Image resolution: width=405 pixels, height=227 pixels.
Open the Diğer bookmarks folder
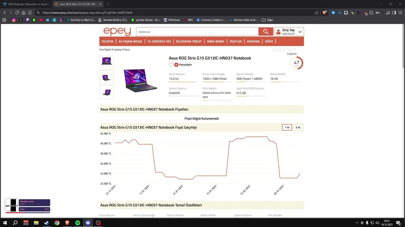267,20
